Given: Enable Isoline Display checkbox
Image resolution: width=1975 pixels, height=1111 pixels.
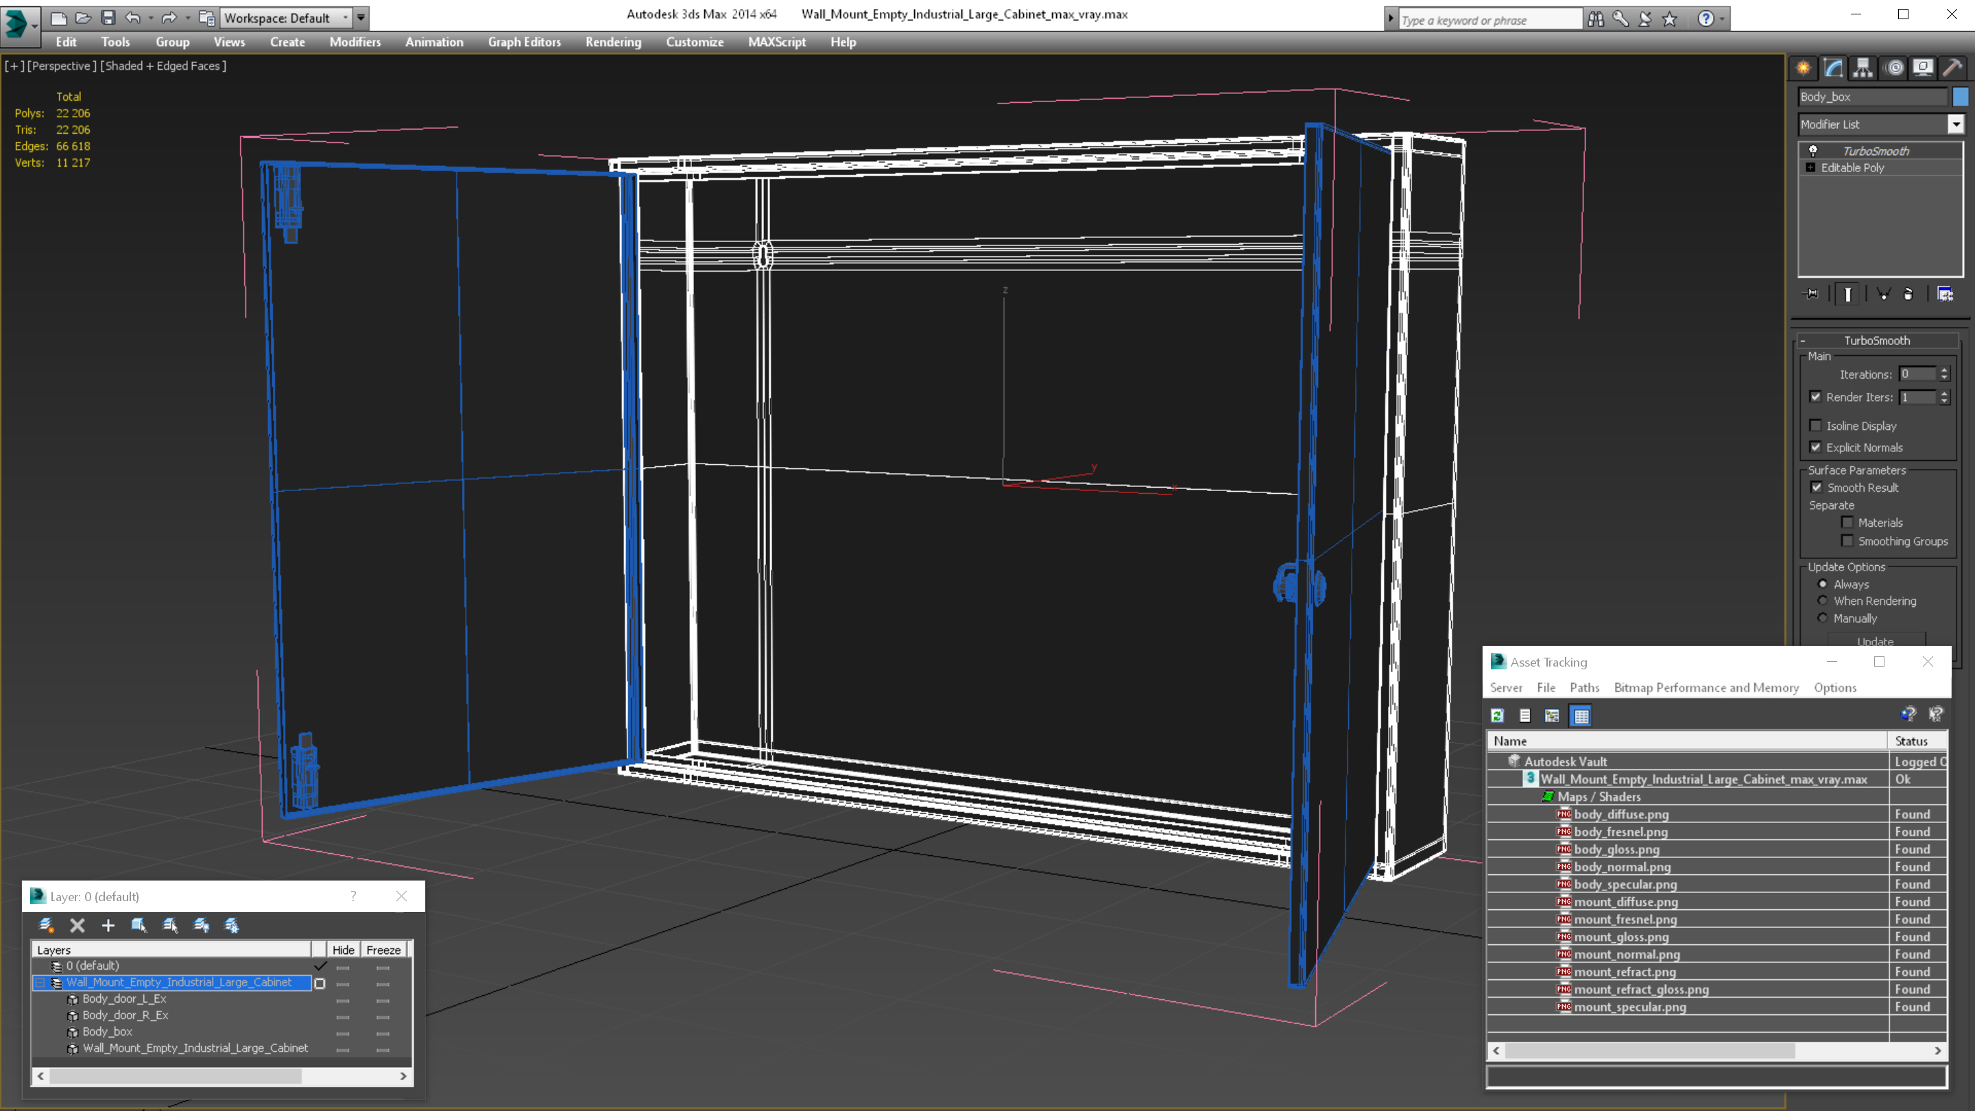Looking at the screenshot, I should 1815,425.
